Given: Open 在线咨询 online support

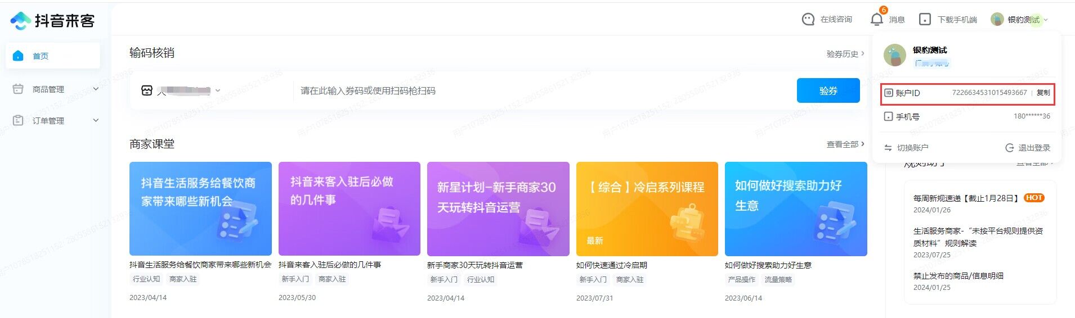Looking at the screenshot, I should (827, 20).
